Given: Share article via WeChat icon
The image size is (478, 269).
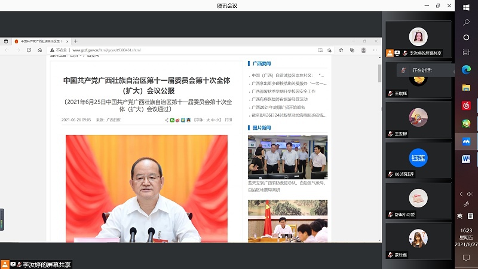Looking at the screenshot, I should point(172,120).
